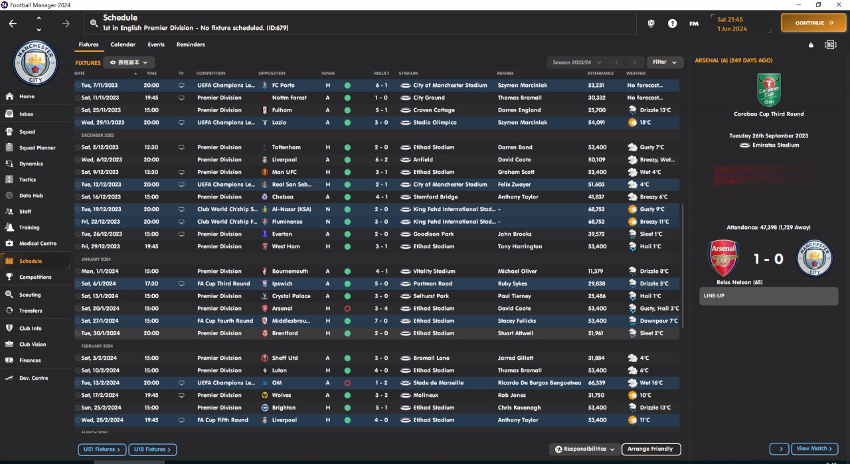The height and width of the screenshot is (464, 850).
Task: Click the BG background icon
Action: [x=830, y=44]
